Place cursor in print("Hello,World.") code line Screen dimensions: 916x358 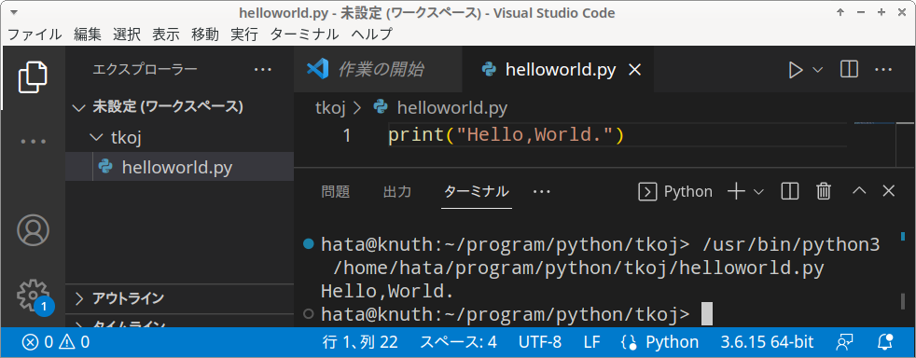point(507,136)
